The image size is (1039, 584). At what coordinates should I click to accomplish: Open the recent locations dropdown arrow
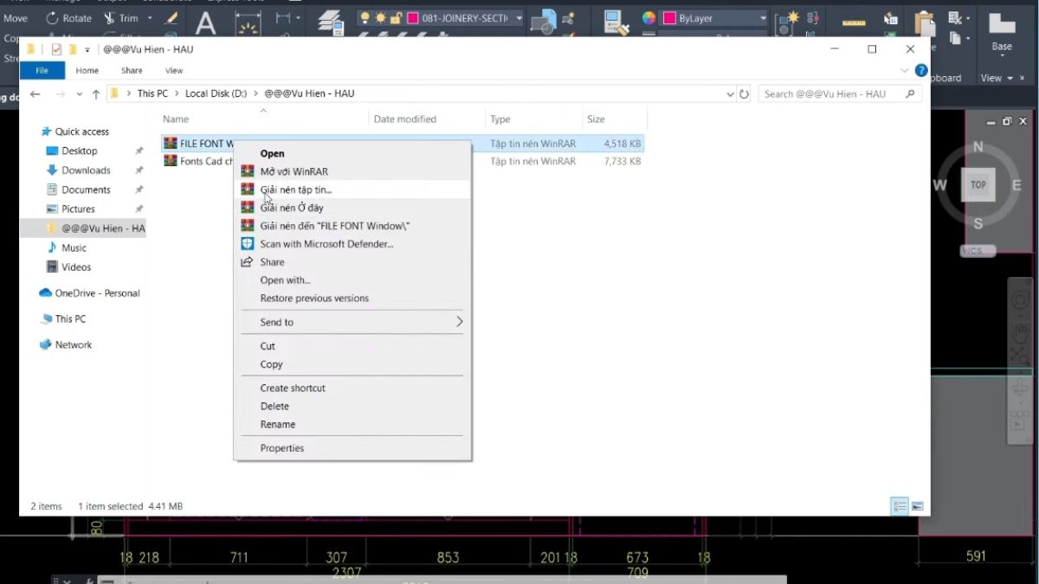[x=79, y=93]
